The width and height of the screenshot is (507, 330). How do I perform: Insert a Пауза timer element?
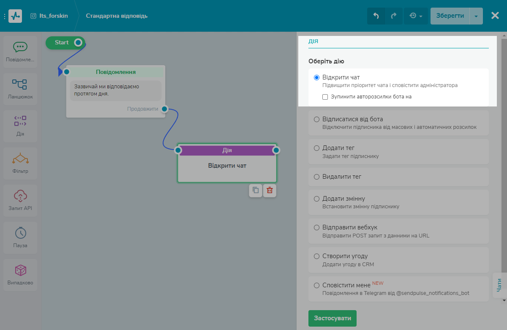click(20, 238)
